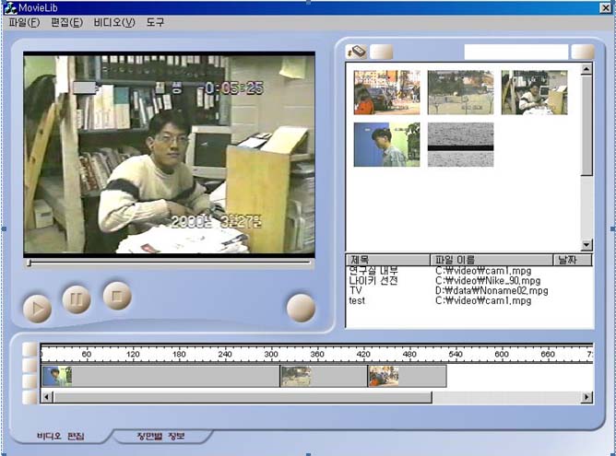Open the 도구 menu

tap(155, 21)
